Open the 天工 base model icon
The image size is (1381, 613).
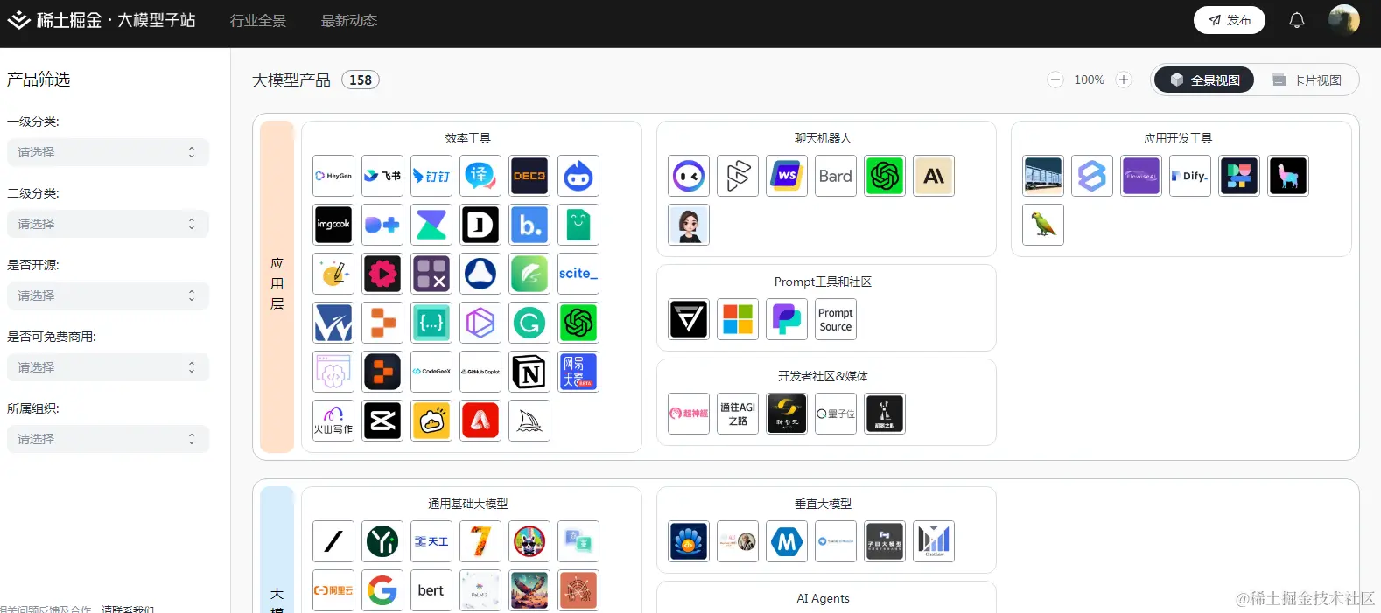click(431, 541)
